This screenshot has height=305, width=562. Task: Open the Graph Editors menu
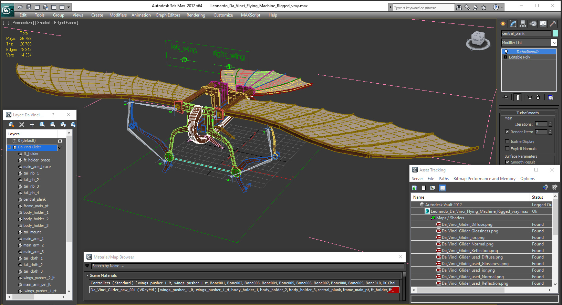click(x=168, y=15)
